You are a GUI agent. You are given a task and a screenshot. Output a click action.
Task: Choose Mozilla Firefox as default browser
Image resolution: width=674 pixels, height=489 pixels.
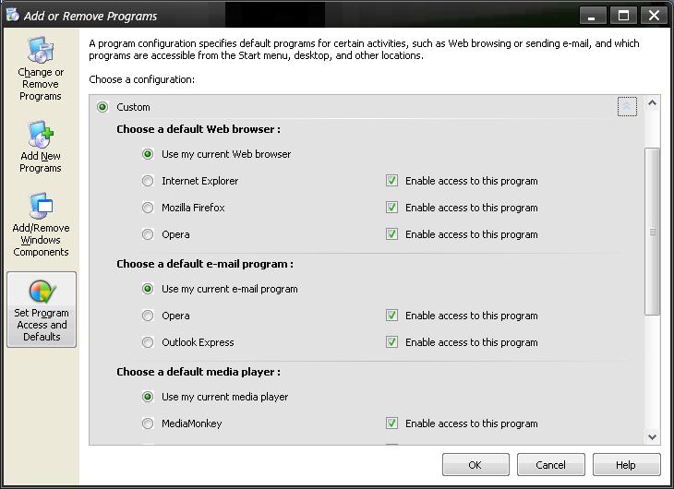coord(148,208)
